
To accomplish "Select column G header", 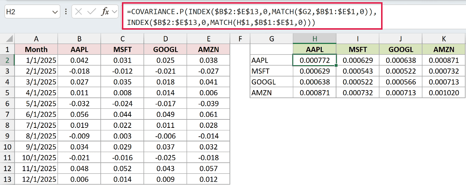I will [271, 39].
